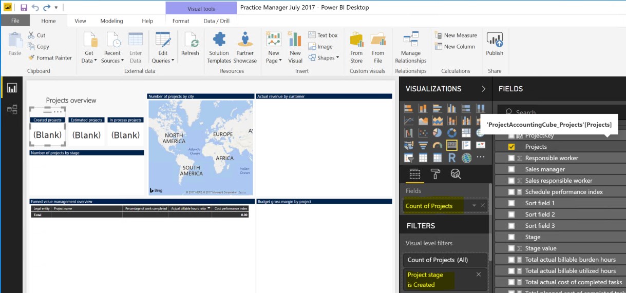Image resolution: width=626 pixels, height=293 pixels.
Task: Switch to Report view in sidebar
Action: [12, 88]
